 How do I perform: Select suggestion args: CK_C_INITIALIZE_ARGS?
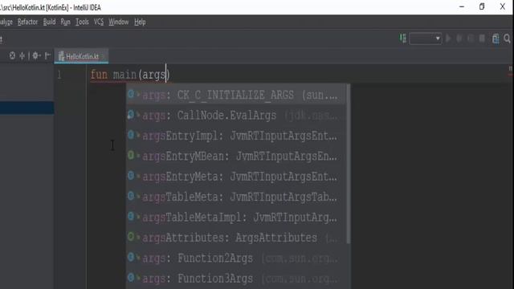(235, 95)
